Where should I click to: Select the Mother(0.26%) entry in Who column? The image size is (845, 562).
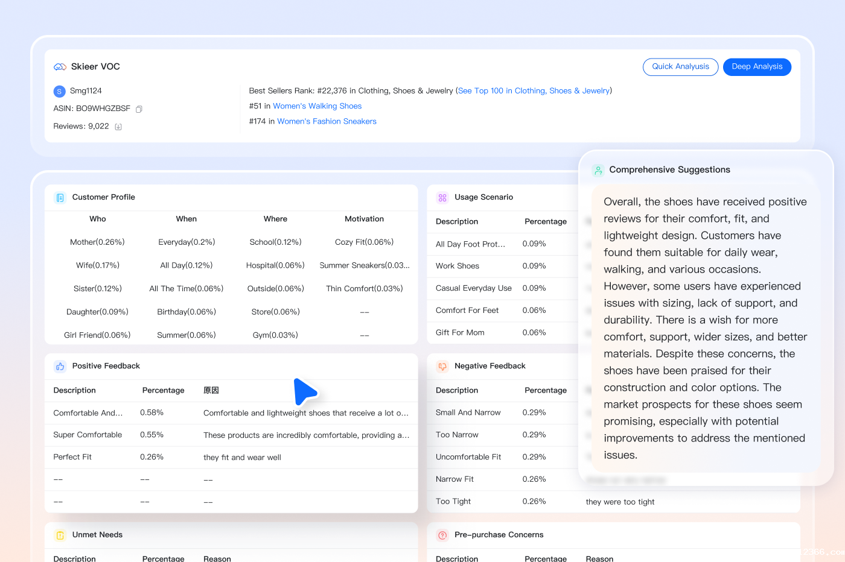pyautogui.click(x=97, y=242)
